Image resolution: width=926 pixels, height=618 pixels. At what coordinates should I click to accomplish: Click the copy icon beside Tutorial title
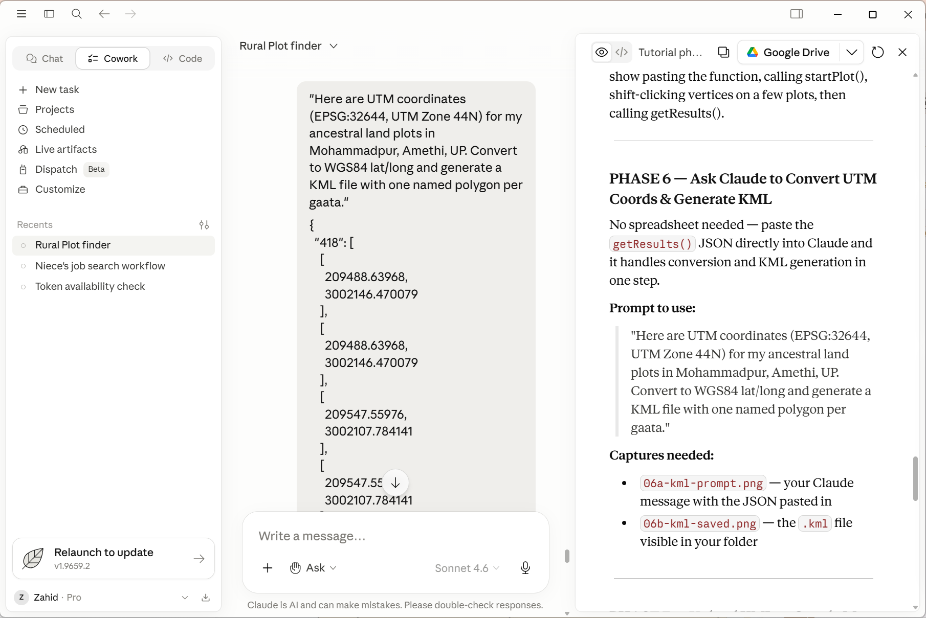(723, 52)
